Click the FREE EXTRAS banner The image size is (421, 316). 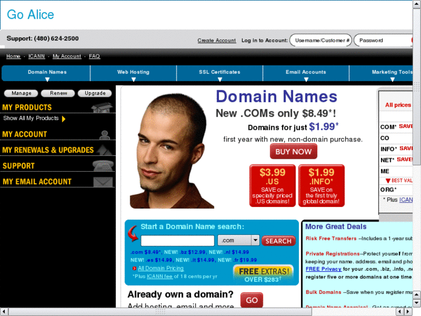coord(263,275)
